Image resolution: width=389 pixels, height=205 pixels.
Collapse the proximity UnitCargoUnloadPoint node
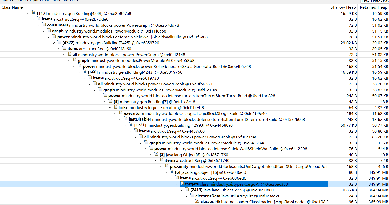click(x=161, y=166)
